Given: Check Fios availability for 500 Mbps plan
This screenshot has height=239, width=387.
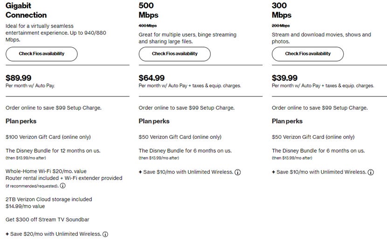Looking at the screenshot, I should click(174, 54).
